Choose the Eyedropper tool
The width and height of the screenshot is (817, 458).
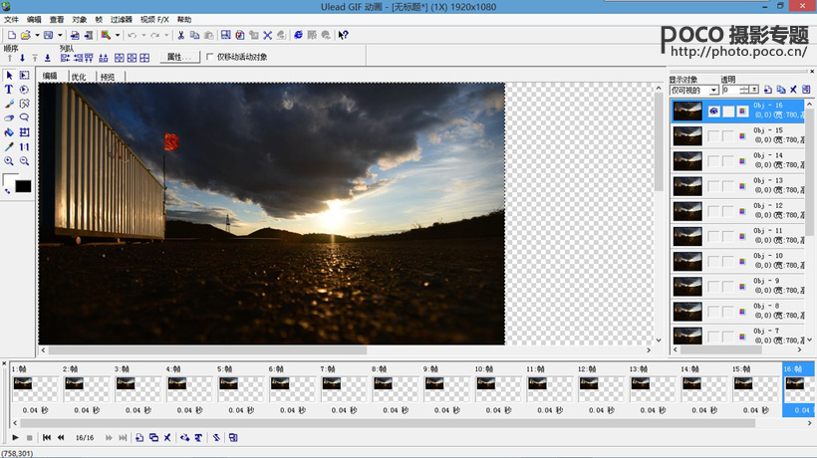[9, 146]
